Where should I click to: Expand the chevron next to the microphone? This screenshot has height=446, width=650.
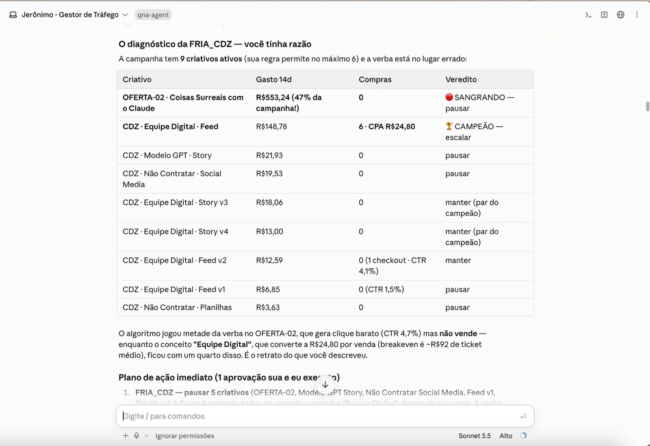[x=147, y=436]
